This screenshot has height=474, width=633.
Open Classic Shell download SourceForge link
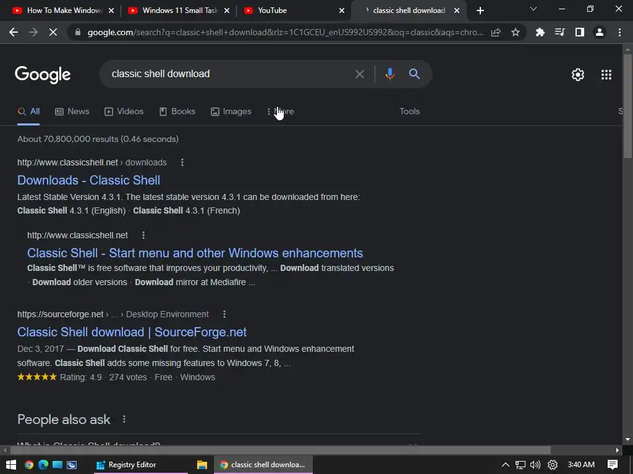pos(132,331)
